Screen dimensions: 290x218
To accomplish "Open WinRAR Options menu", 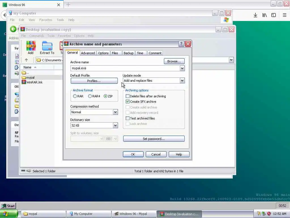I will (x=79, y=36).
